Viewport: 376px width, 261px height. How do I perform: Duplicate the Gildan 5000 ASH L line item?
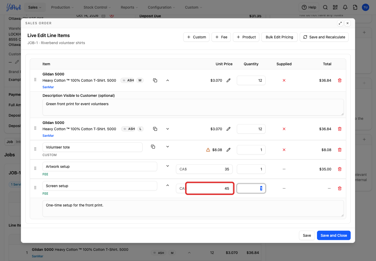coord(155,129)
